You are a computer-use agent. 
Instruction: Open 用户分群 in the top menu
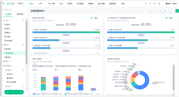click(51, 4)
